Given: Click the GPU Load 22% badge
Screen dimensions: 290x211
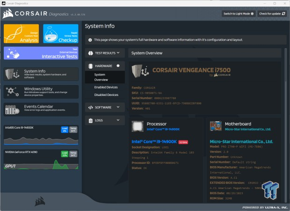Looking at the screenshot, I should (65, 154).
